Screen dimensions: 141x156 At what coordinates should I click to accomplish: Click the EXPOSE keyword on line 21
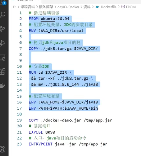click(36, 132)
